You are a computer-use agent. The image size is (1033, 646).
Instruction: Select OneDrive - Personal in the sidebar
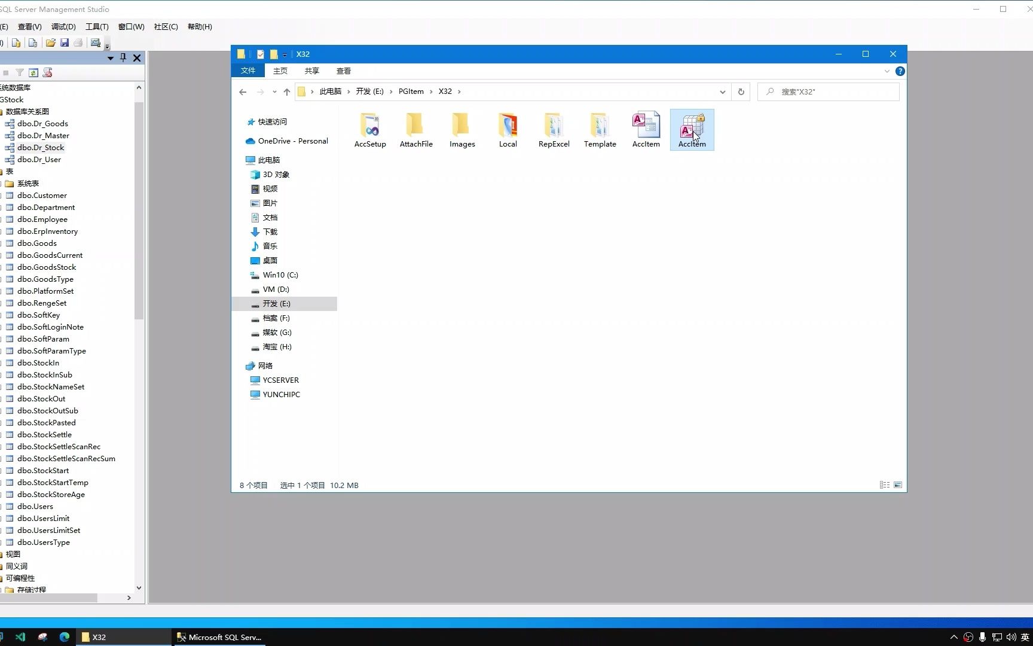[x=292, y=141]
